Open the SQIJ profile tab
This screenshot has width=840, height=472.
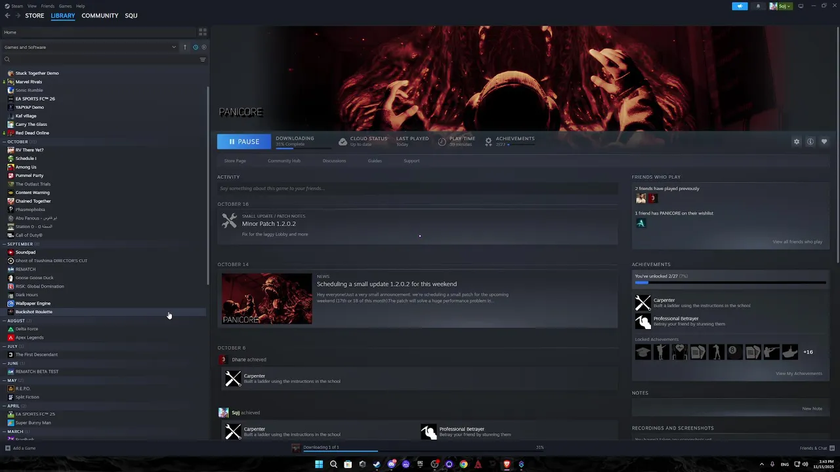[131, 16]
